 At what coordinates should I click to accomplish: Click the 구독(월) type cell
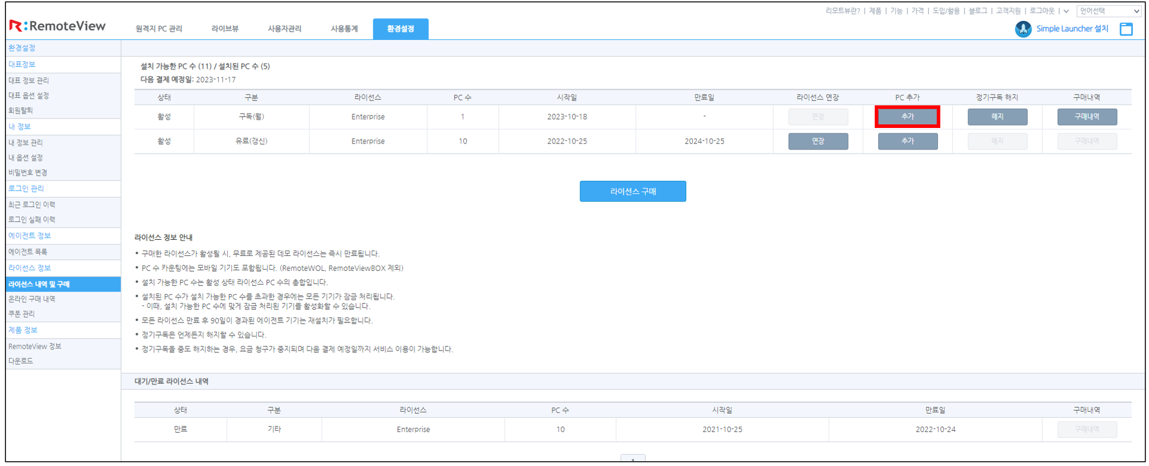point(251,117)
